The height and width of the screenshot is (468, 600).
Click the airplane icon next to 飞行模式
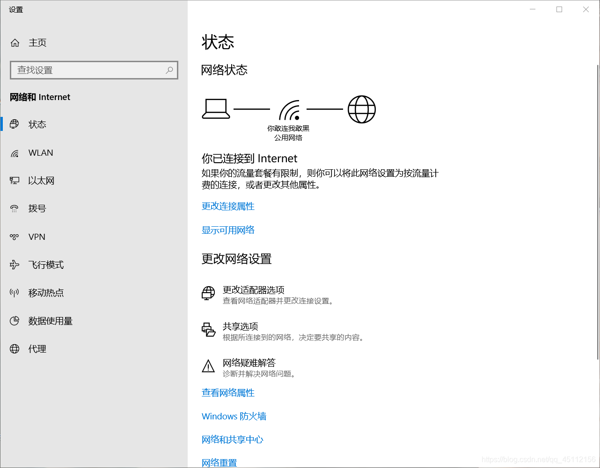pyautogui.click(x=15, y=265)
